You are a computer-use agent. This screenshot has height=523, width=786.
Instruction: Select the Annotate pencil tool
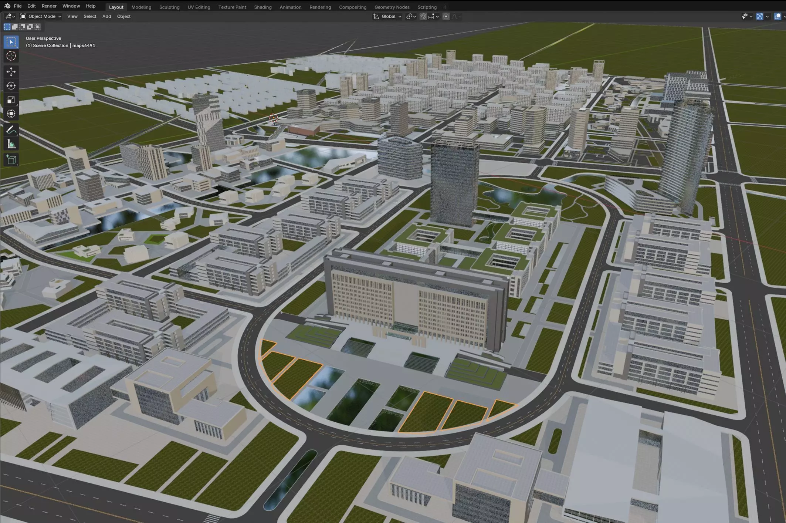tap(11, 130)
